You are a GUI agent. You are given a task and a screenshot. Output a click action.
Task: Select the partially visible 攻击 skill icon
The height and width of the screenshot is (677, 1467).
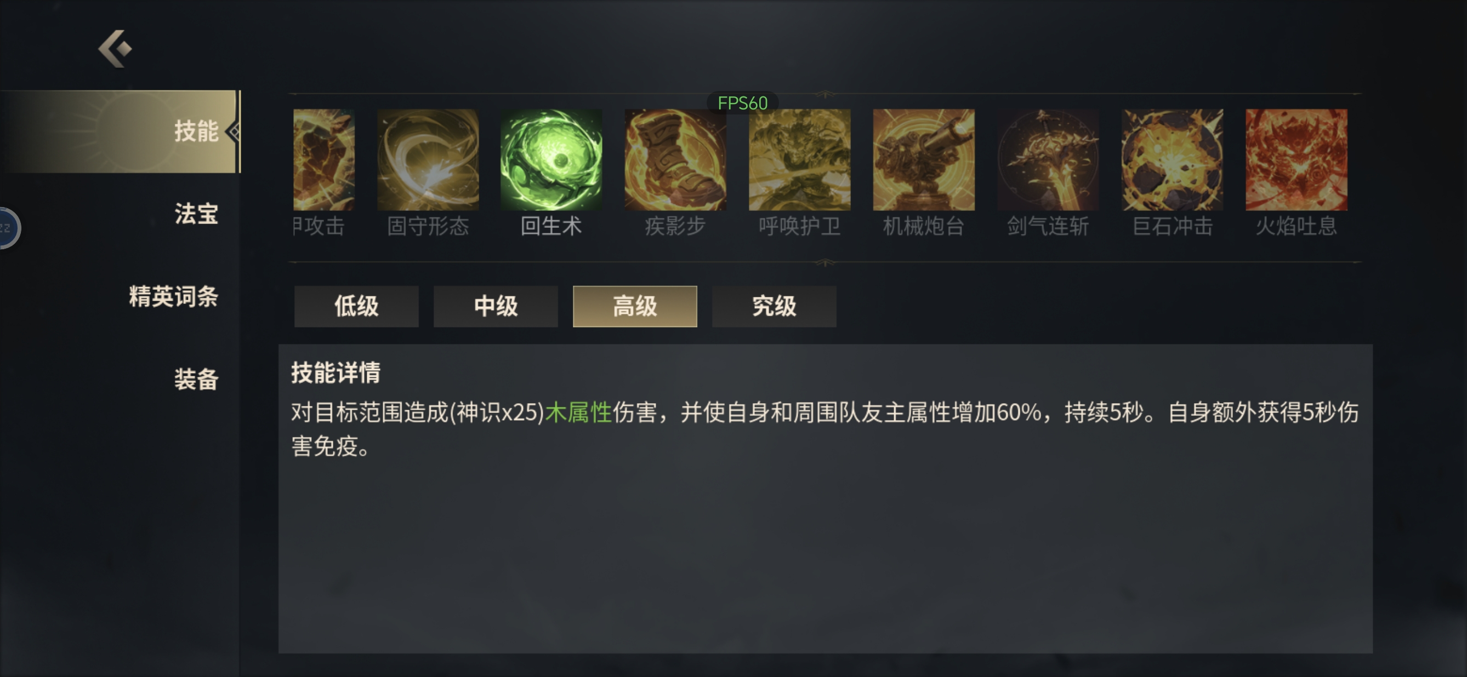324,160
